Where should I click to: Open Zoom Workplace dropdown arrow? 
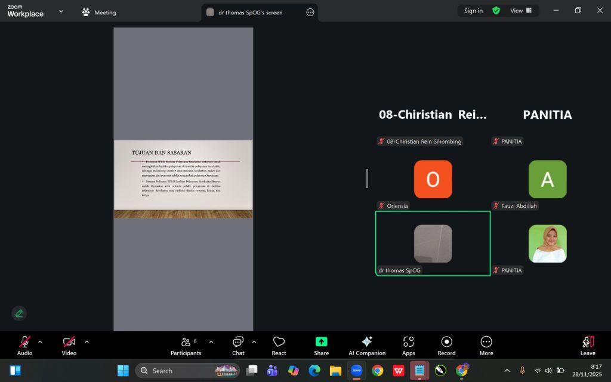point(60,11)
